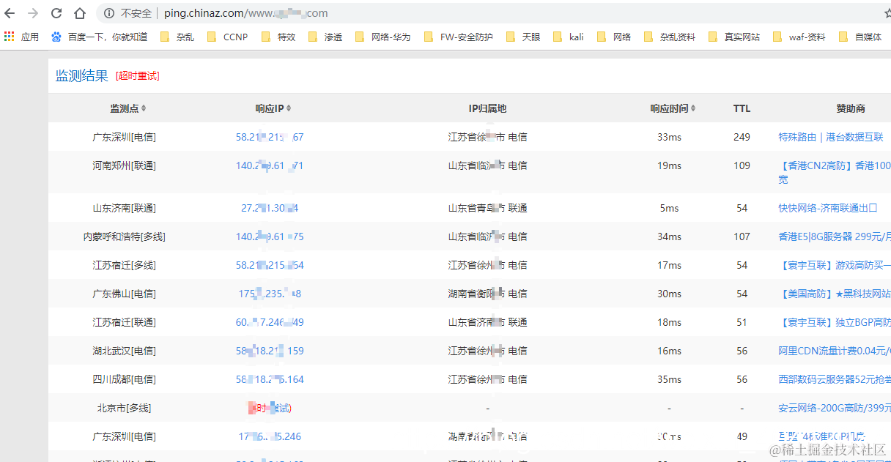This screenshot has height=462, width=891.
Task: Open waf-资料 bookmark folder
Action: (x=799, y=37)
